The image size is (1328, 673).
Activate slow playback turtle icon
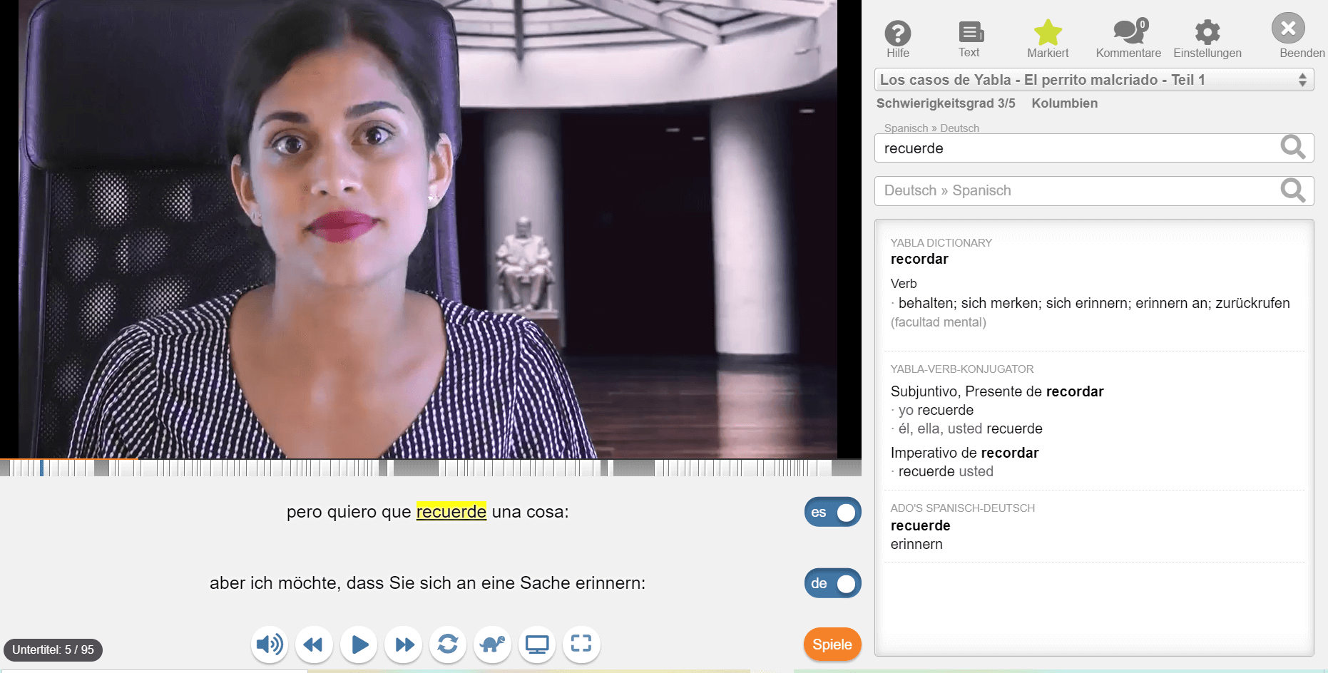pos(492,644)
